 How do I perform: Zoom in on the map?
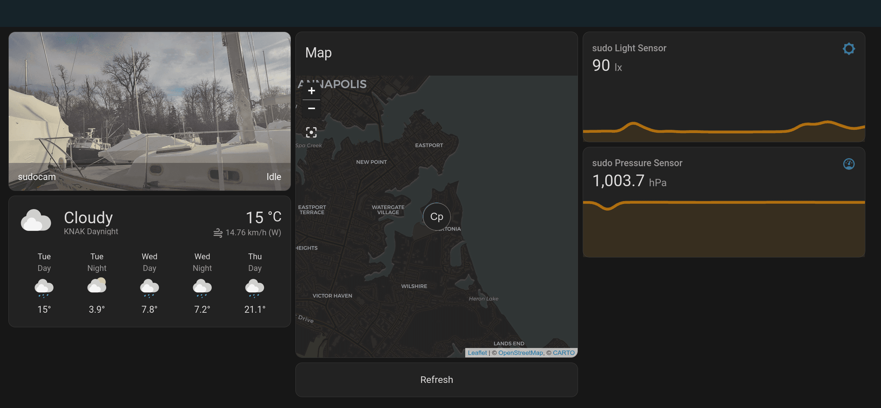point(311,91)
